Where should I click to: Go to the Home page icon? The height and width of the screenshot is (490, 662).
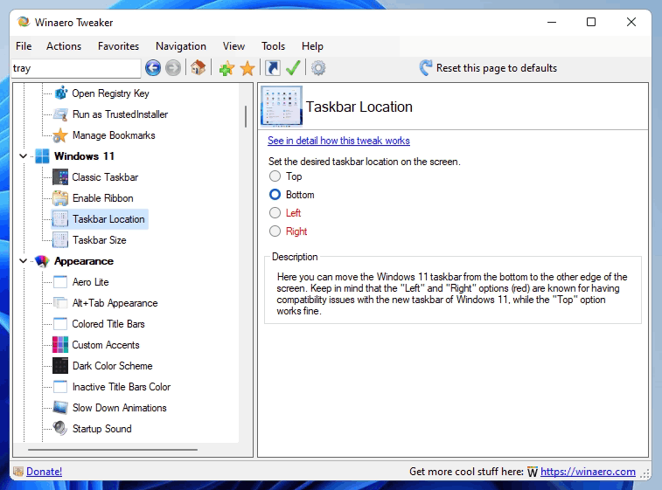tap(198, 67)
